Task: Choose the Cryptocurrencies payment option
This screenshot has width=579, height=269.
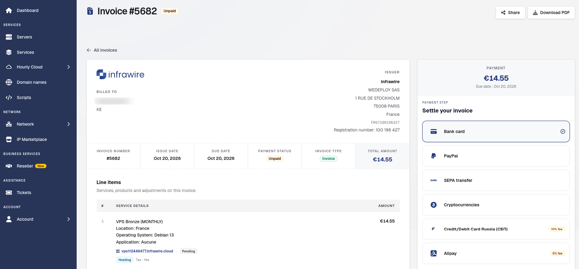Action: tap(496, 205)
